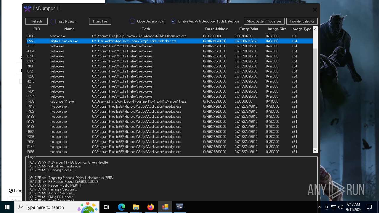Click the Digital Unlocker.exe Temp path cell
Image resolution: width=379 pixels, height=213 pixels.
[134, 41]
